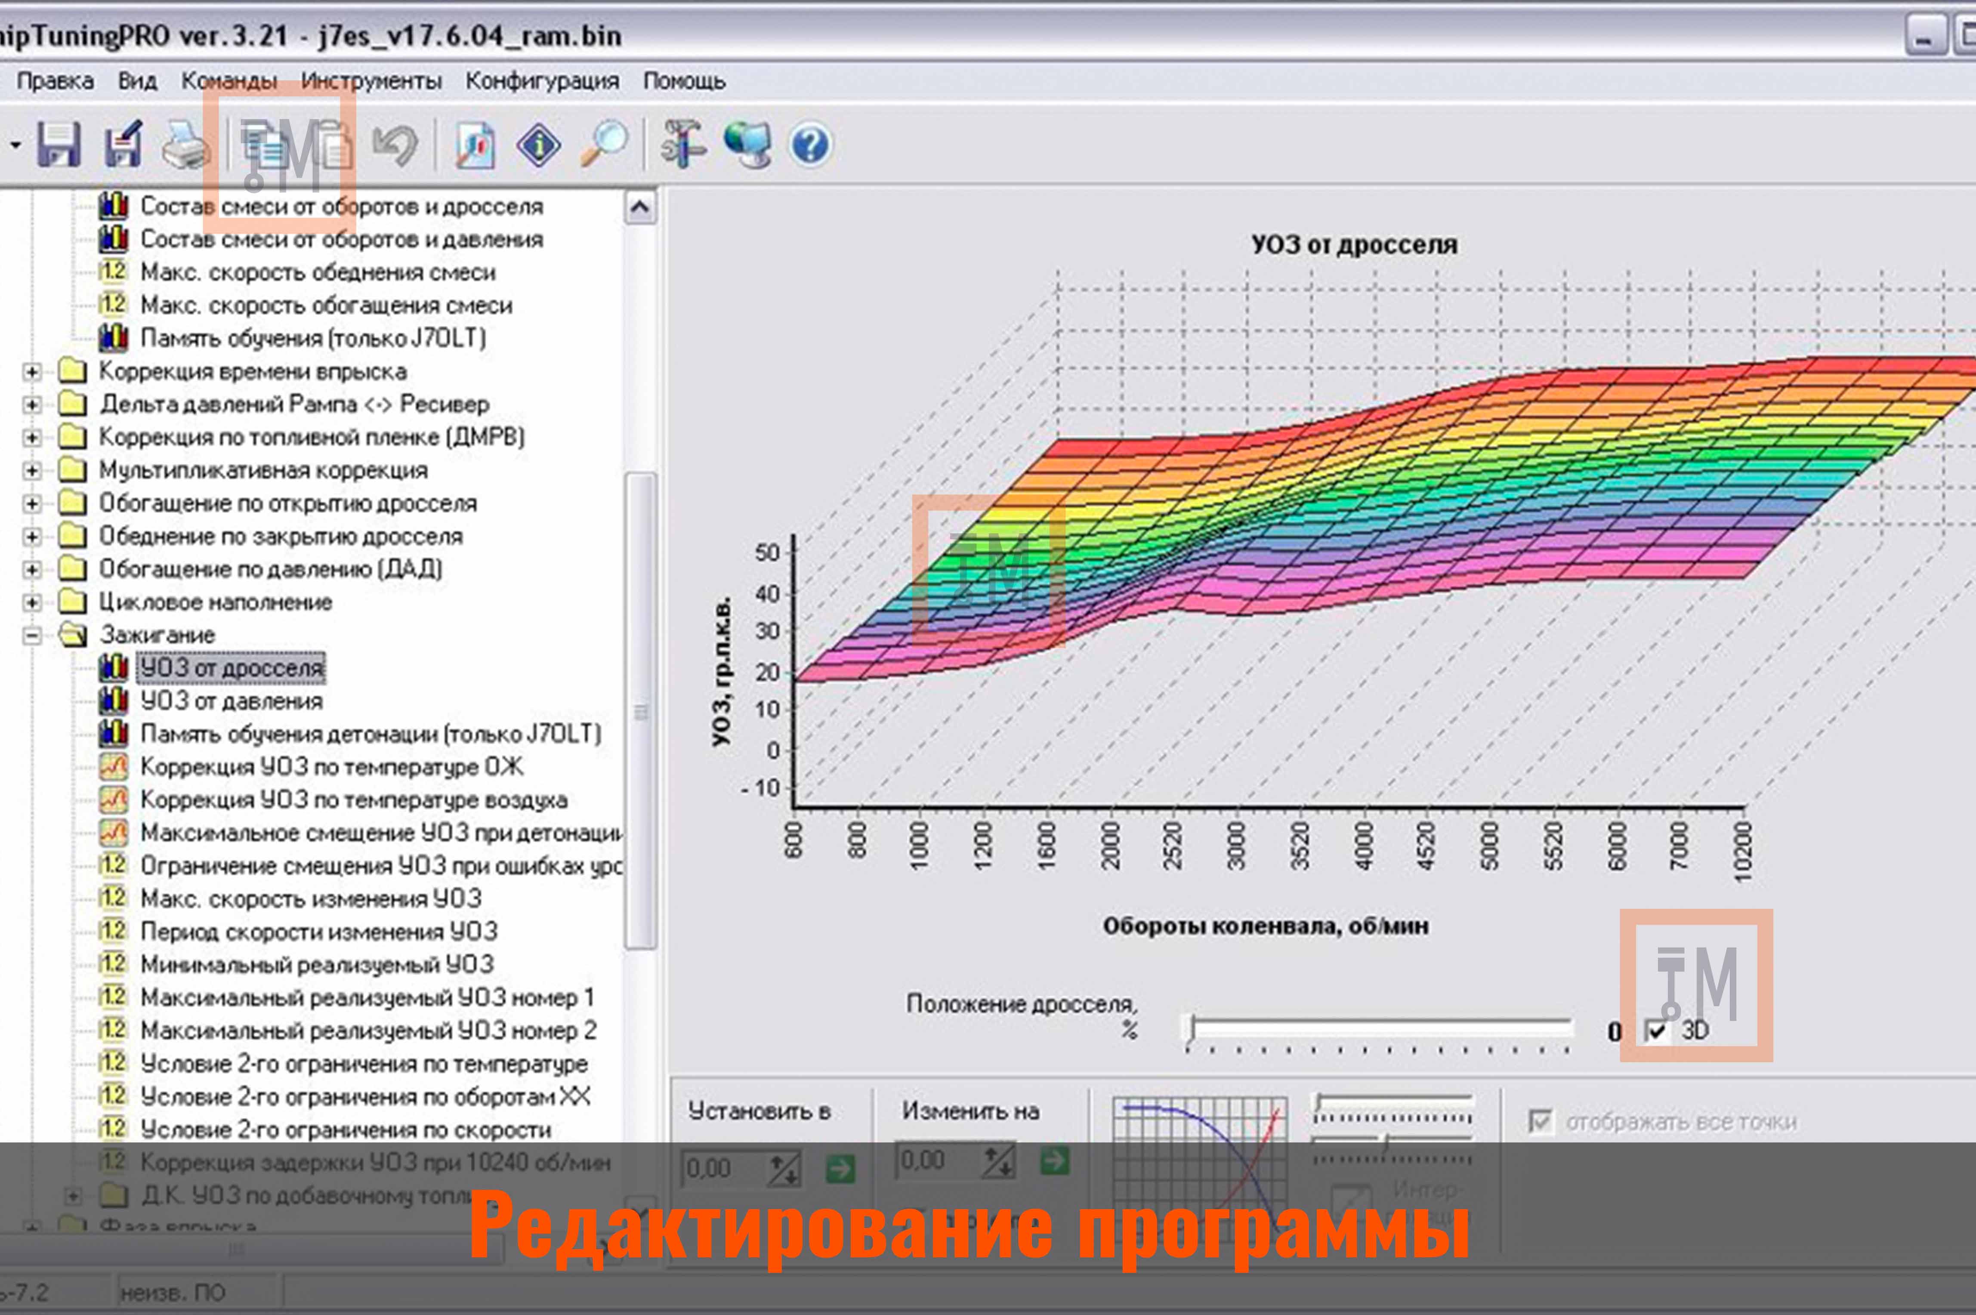The width and height of the screenshot is (1976, 1315).
Task: Open the Конфигурация menu
Action: pyautogui.click(x=543, y=80)
